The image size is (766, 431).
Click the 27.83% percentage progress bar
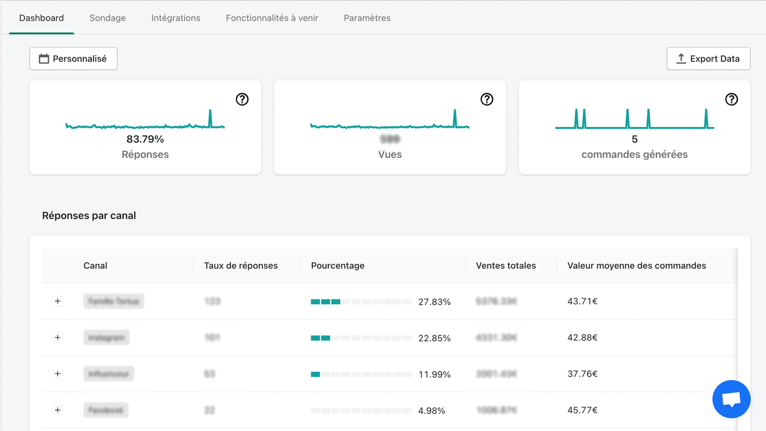(x=361, y=302)
